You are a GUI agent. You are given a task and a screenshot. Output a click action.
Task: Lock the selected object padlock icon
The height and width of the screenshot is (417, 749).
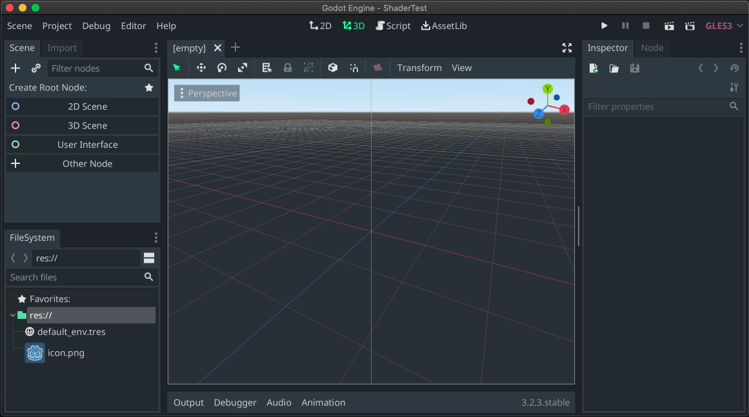(288, 68)
